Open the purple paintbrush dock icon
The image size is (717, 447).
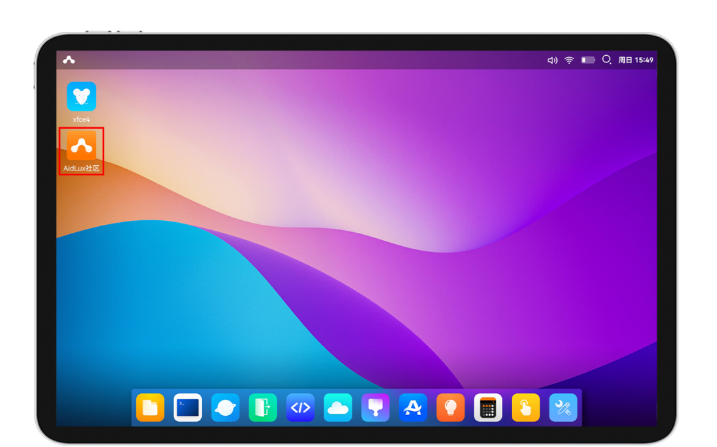pos(375,407)
